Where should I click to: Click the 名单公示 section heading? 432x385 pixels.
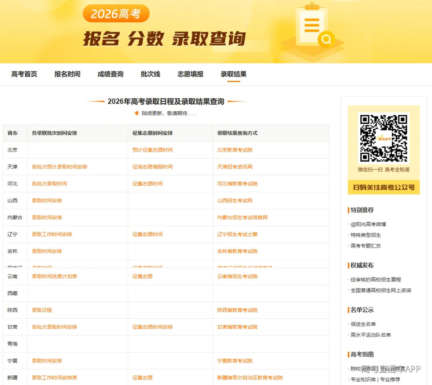pos(362,310)
